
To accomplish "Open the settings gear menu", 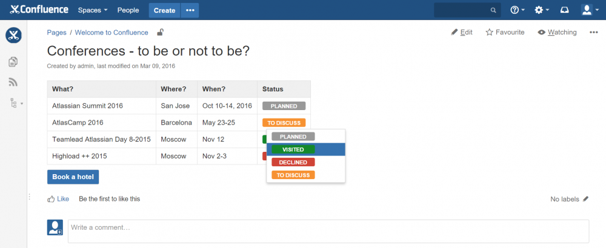I will (x=542, y=10).
